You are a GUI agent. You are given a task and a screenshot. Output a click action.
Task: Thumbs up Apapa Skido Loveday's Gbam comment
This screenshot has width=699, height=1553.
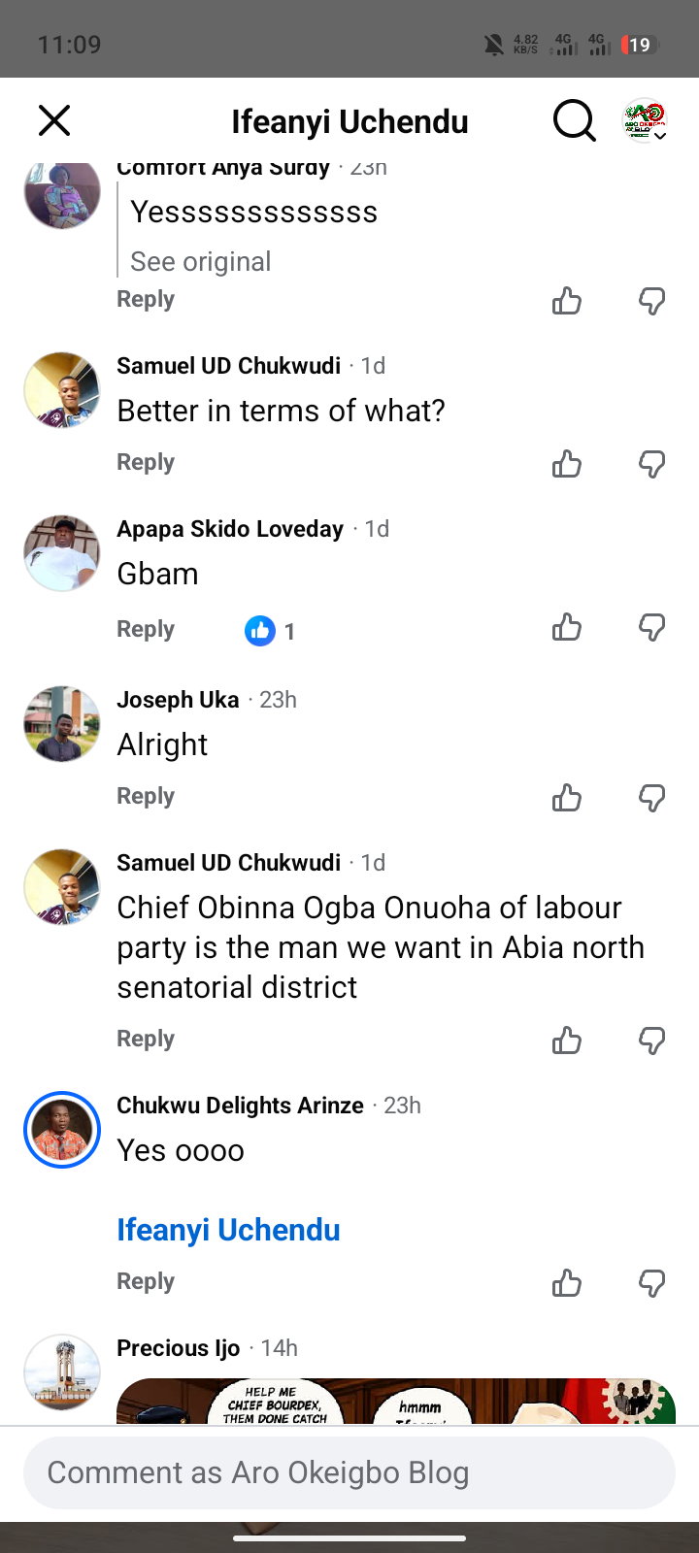coord(567,628)
